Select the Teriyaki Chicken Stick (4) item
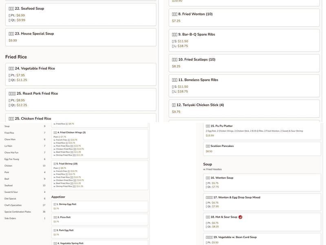Screen dimensions: 326x245 (x=244, y=108)
